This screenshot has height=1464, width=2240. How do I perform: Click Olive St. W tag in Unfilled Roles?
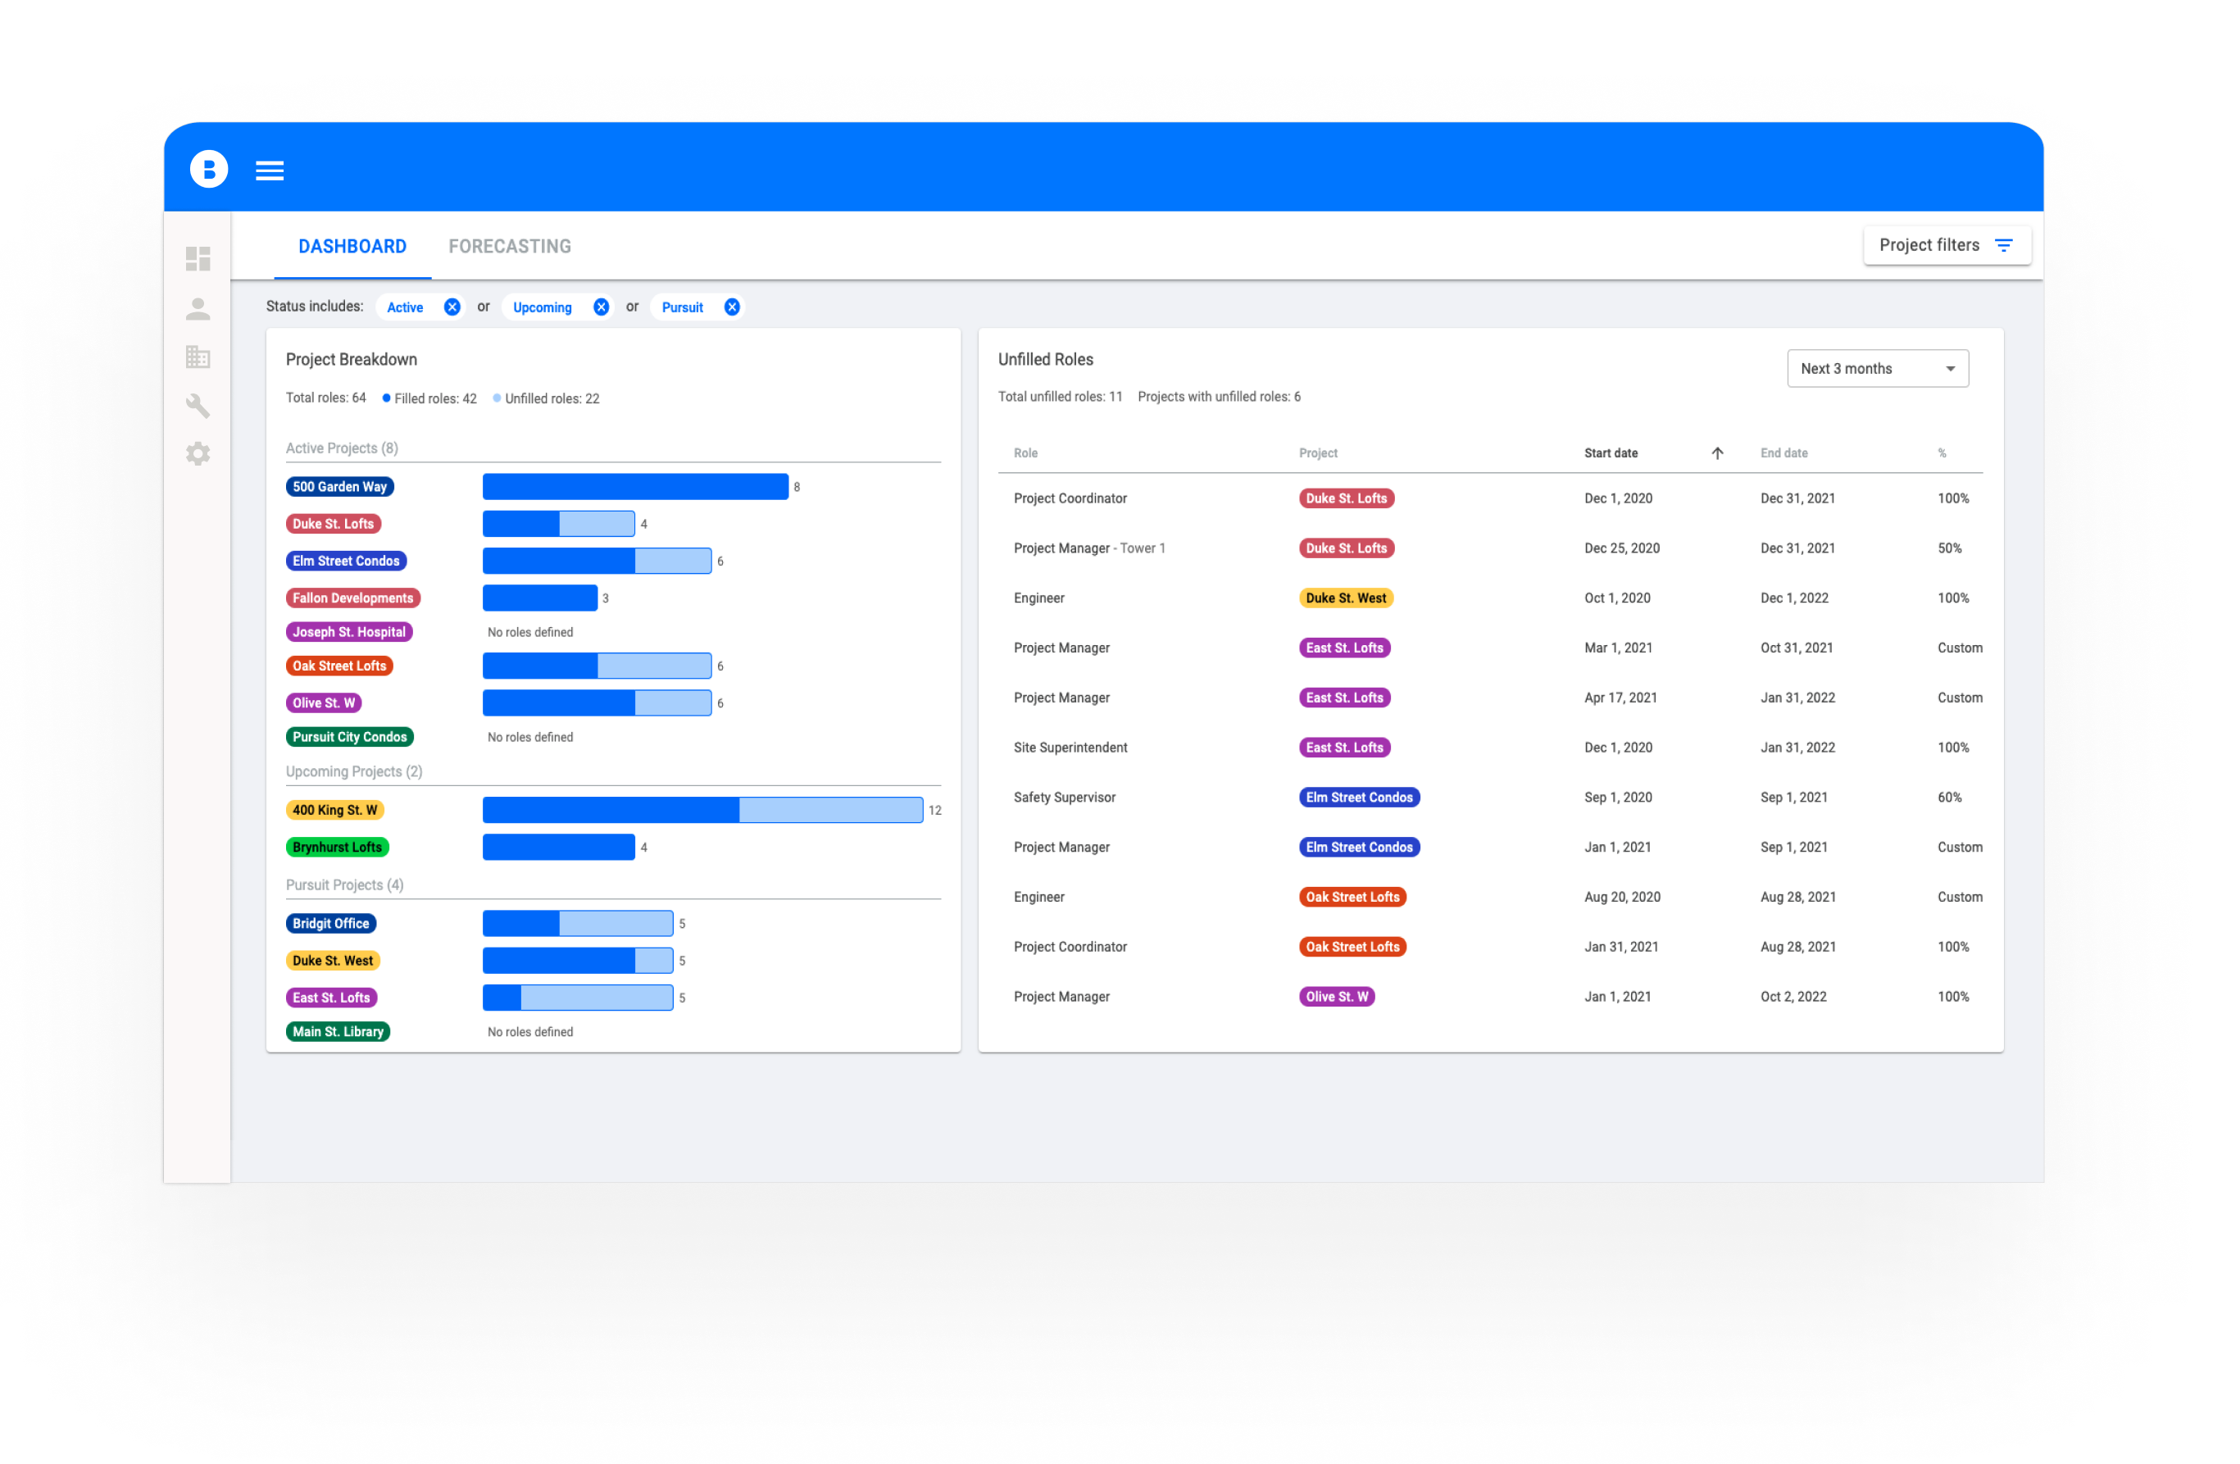point(1335,996)
